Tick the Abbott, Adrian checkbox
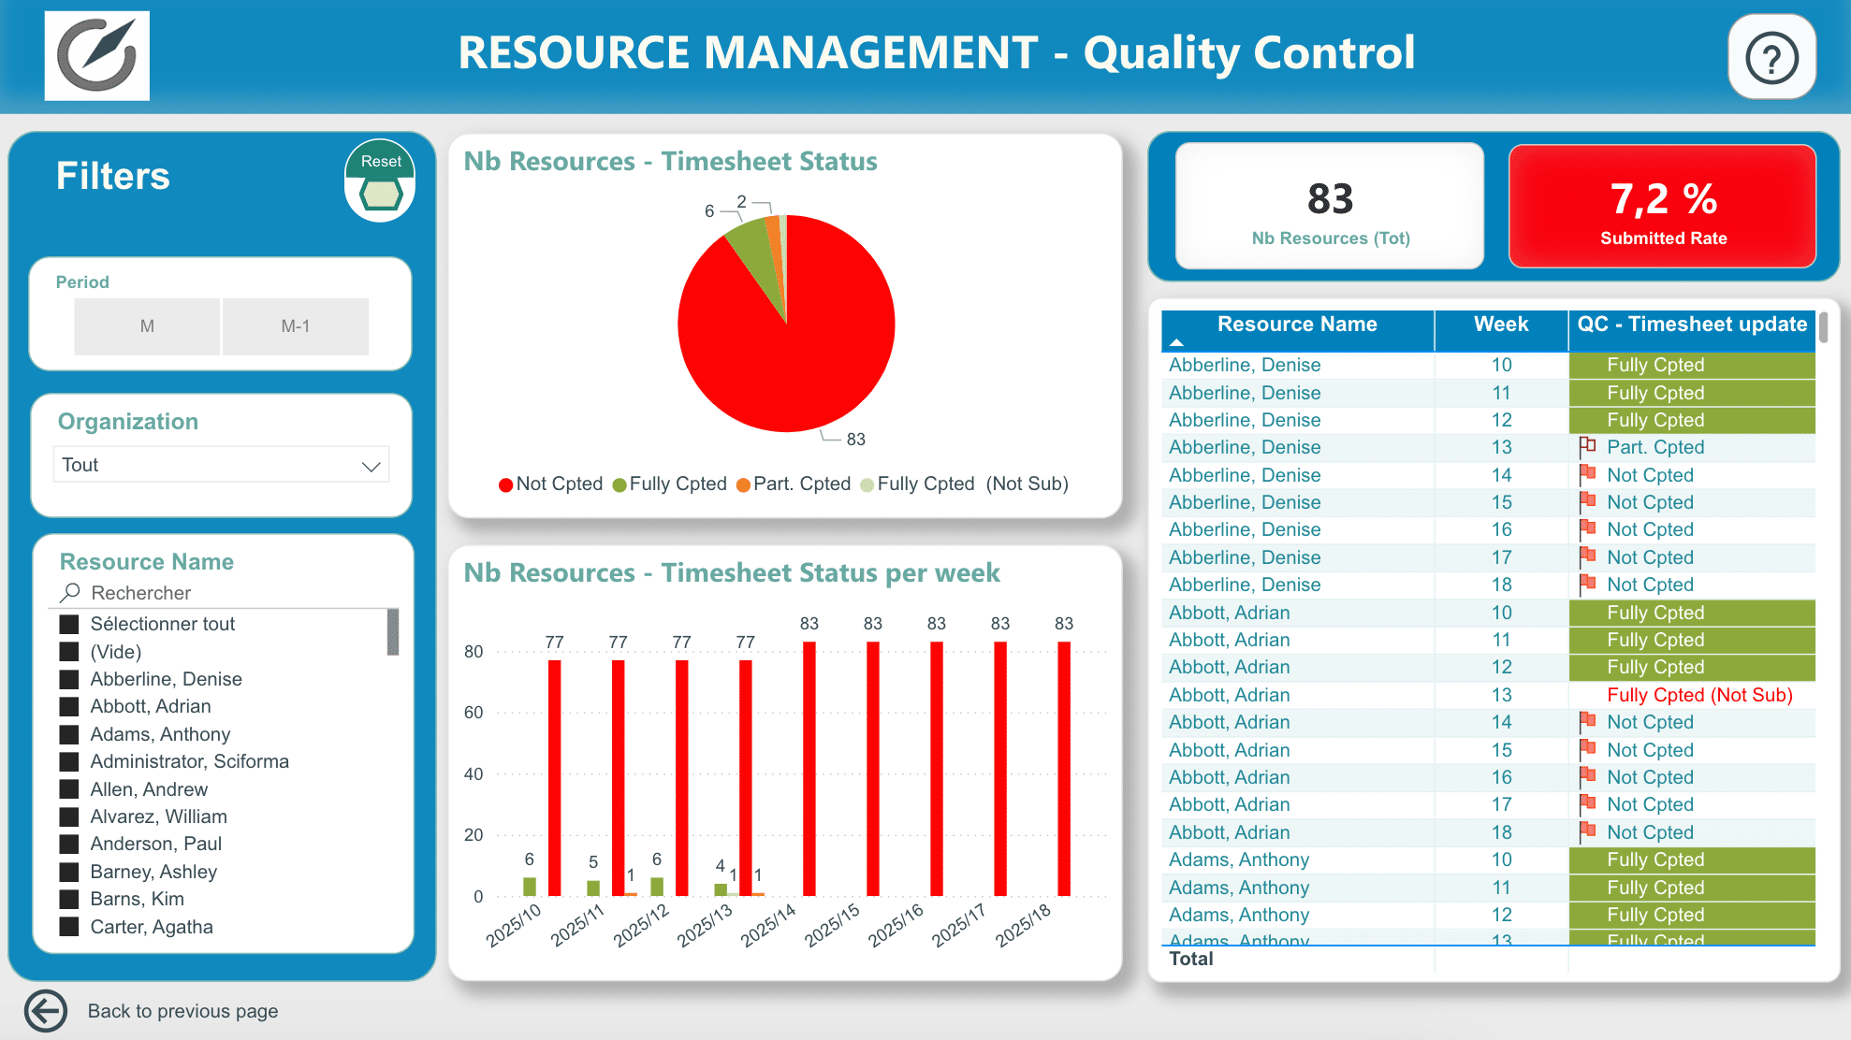This screenshot has width=1851, height=1040. click(x=69, y=706)
